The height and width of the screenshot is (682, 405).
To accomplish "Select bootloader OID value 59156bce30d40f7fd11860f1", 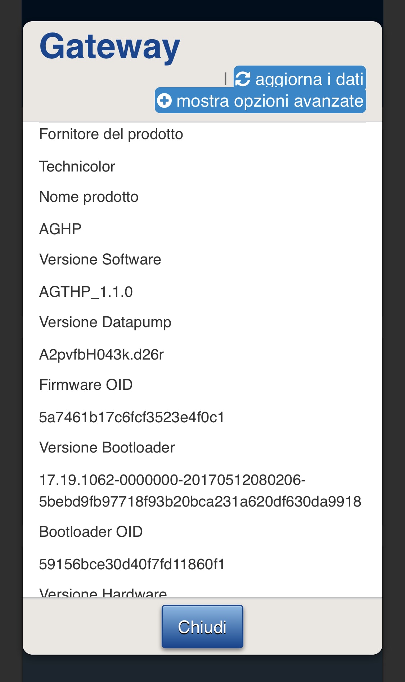I will pos(132,565).
